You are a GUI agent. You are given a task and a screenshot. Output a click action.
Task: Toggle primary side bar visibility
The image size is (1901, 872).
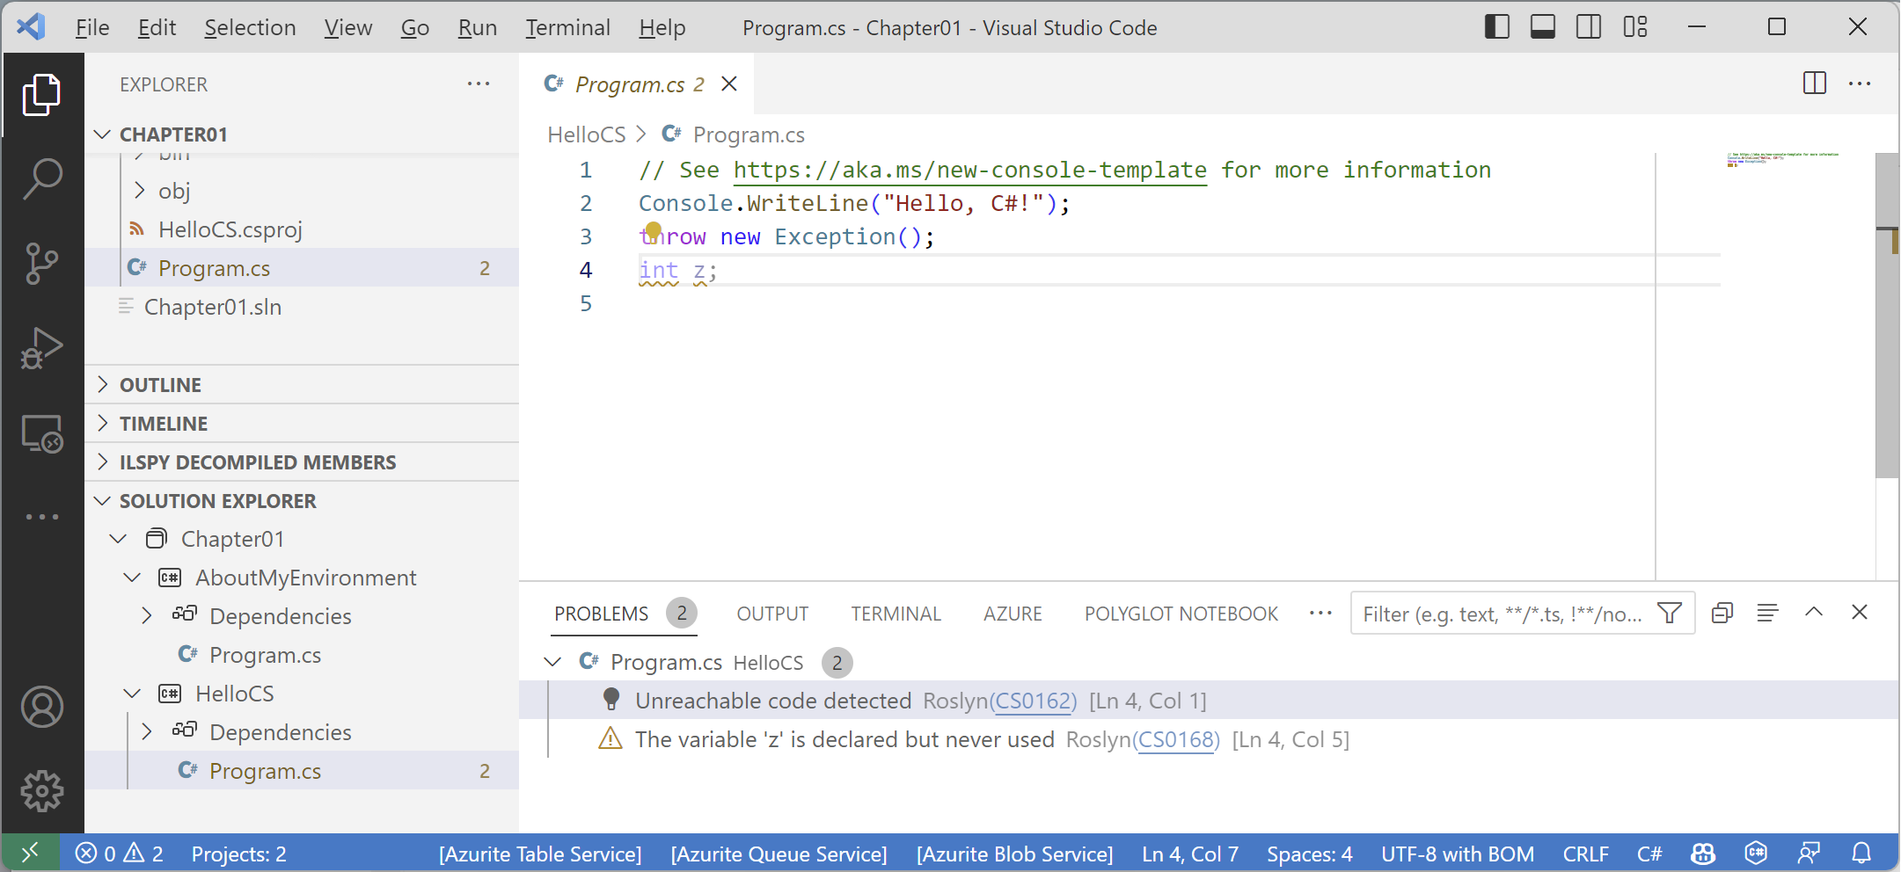click(1497, 27)
